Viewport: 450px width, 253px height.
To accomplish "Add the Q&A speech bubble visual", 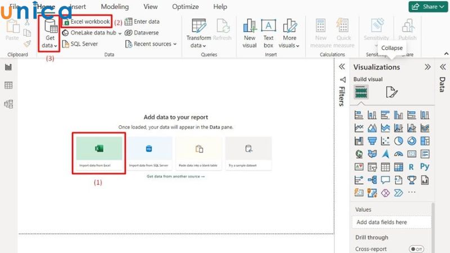I will click(x=385, y=180).
